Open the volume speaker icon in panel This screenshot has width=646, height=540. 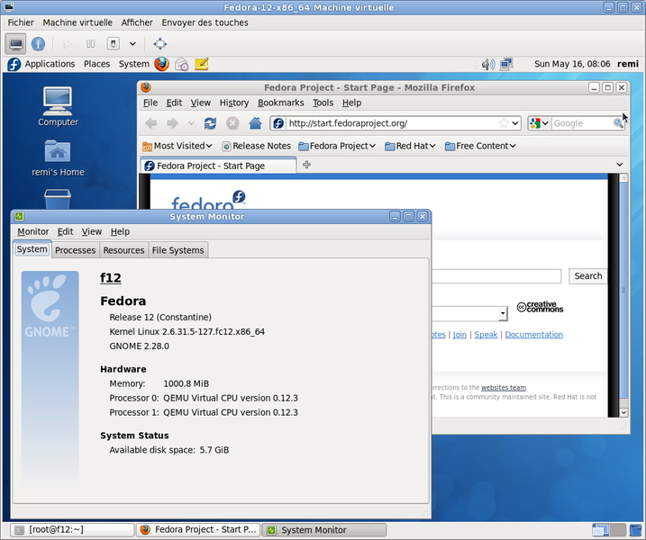[x=487, y=64]
